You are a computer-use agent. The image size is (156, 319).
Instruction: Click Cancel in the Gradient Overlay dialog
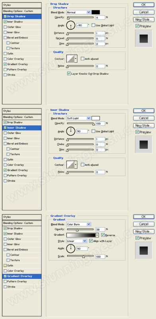click(144, 224)
